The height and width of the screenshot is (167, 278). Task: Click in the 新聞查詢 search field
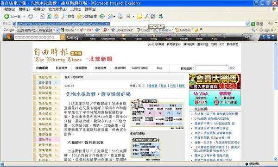coord(212,68)
